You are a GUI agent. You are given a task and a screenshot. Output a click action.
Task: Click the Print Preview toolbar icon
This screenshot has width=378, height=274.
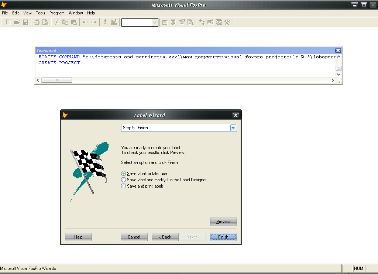point(45,23)
